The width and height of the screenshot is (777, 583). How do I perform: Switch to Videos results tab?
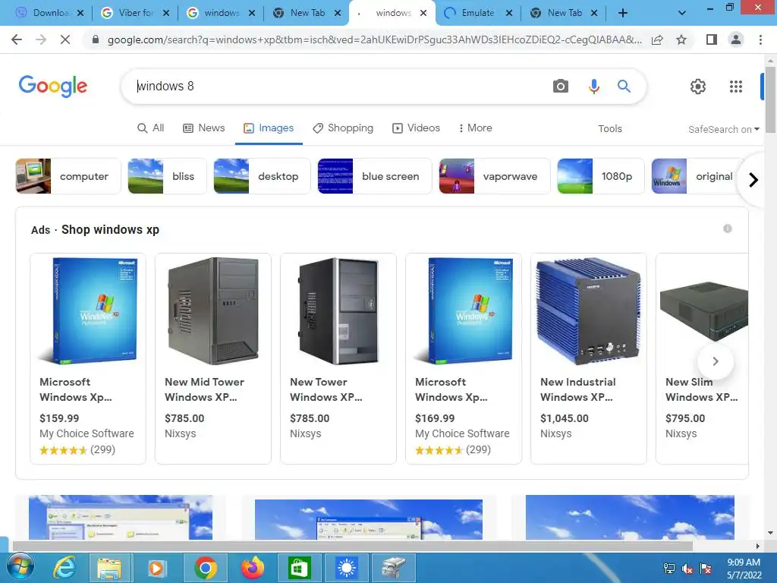click(x=416, y=128)
